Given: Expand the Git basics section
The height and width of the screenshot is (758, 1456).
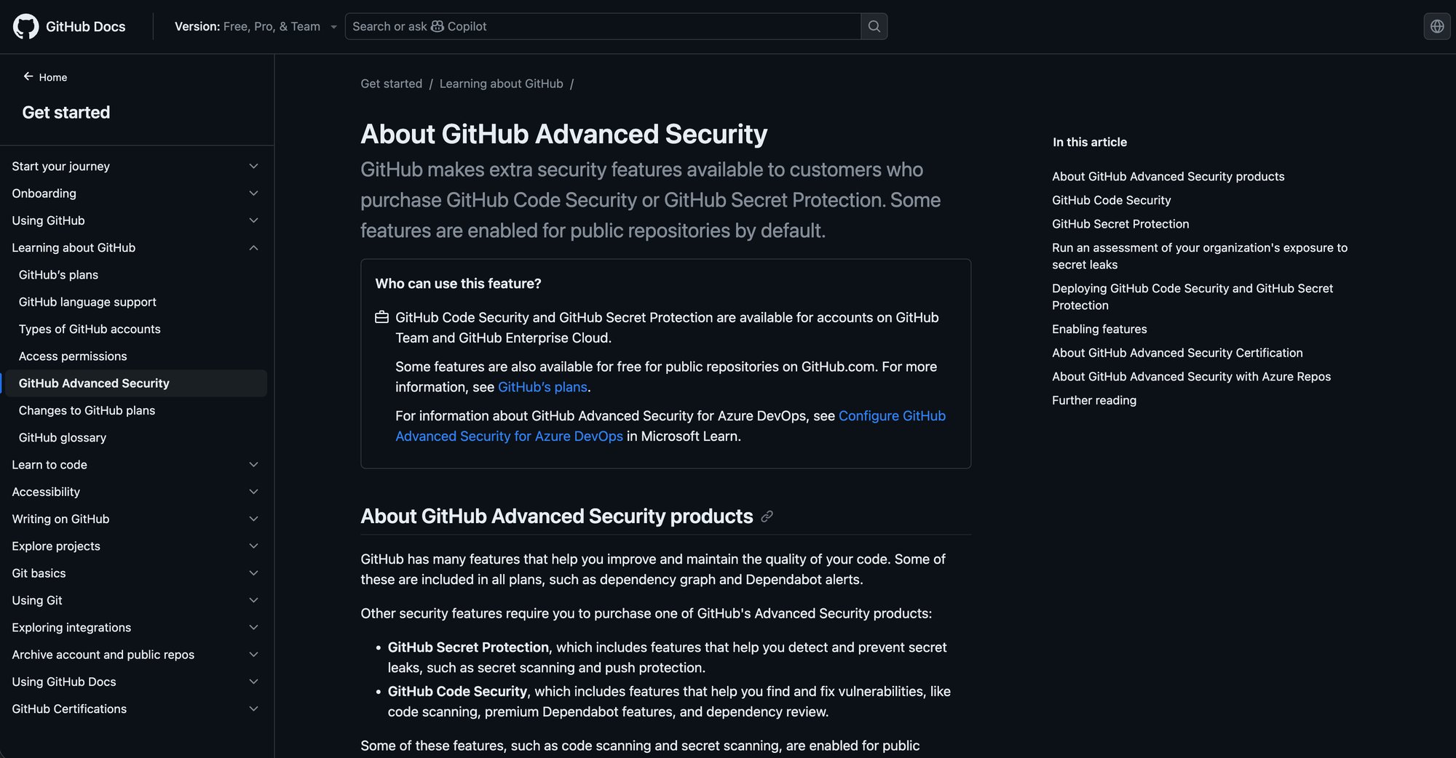Looking at the screenshot, I should click(253, 573).
